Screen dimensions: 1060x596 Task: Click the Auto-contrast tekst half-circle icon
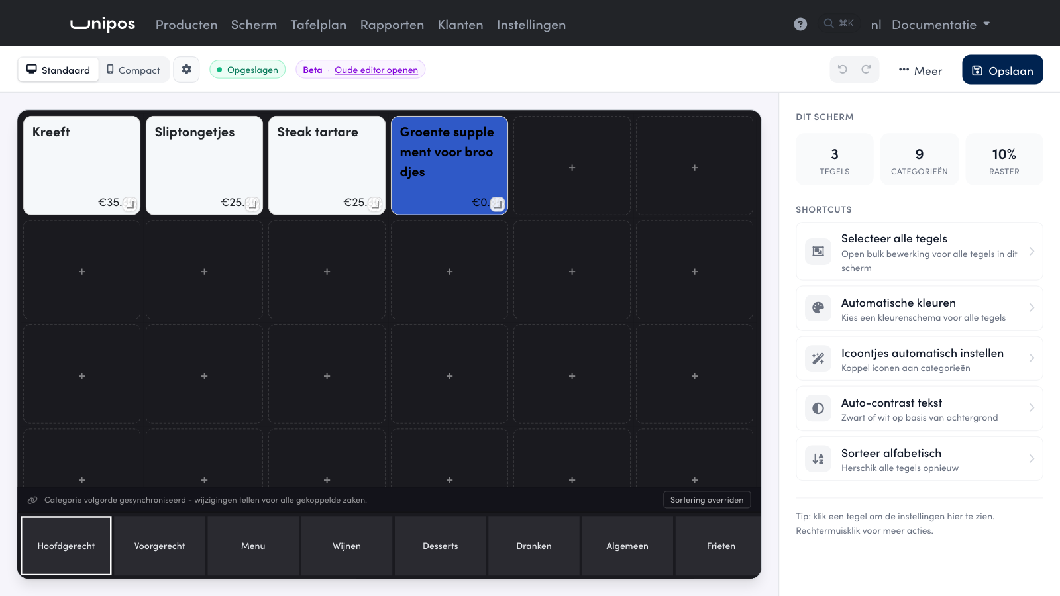818,409
